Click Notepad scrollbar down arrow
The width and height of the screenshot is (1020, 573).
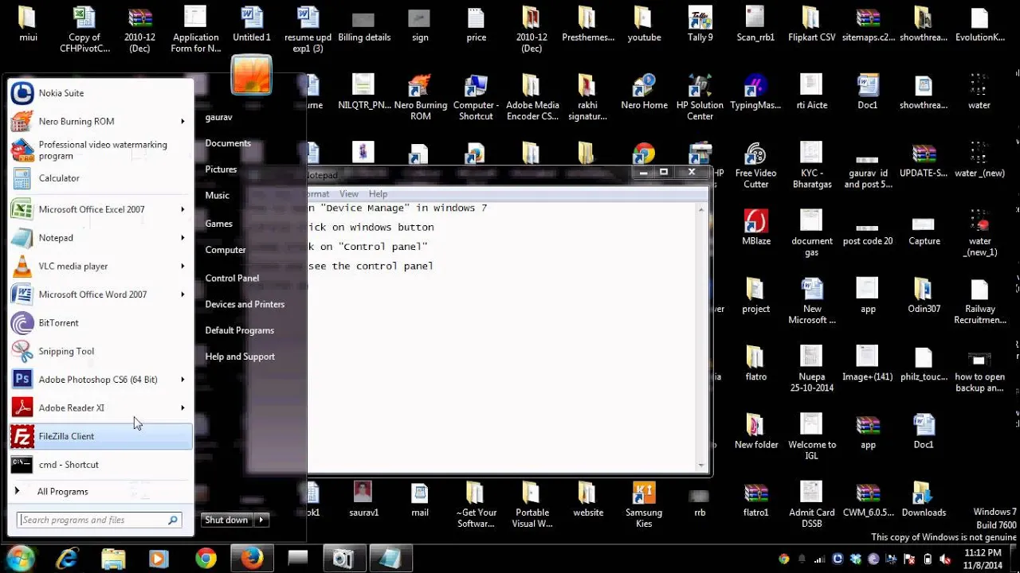[701, 466]
